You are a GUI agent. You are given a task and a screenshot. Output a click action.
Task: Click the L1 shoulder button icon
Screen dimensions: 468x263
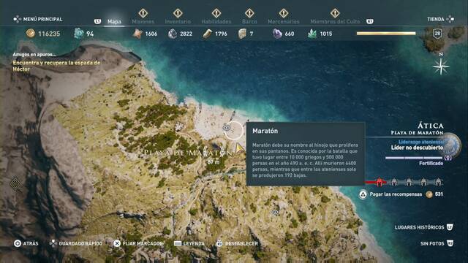[x=97, y=21]
